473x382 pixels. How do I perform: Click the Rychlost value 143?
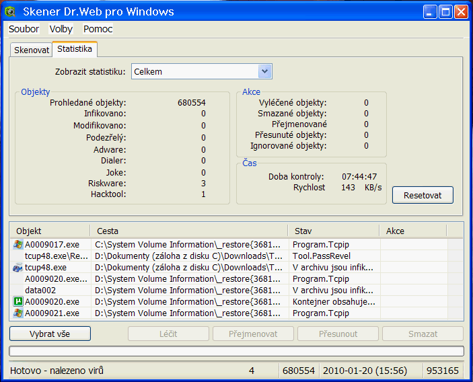tap(348, 188)
